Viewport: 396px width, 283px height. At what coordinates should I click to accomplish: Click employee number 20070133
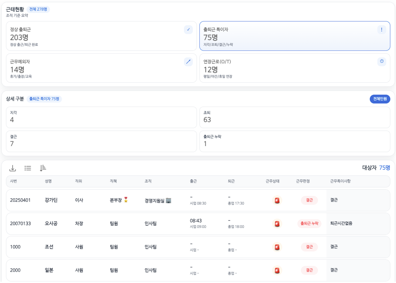coord(20,224)
